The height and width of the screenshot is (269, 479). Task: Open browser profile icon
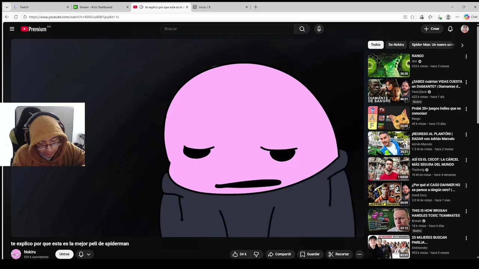[448, 17]
